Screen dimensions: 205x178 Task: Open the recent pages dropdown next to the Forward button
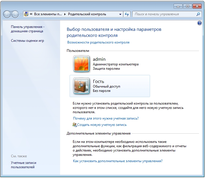[x=21, y=14]
